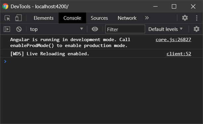Open the Sources tab

pos(99,18)
